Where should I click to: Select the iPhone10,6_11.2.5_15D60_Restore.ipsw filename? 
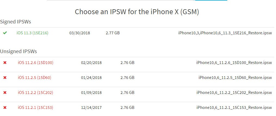coord(235,78)
